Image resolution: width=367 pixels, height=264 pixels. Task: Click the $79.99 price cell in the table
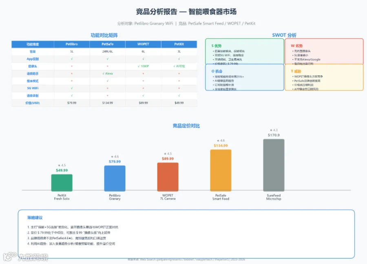[x=72, y=103]
